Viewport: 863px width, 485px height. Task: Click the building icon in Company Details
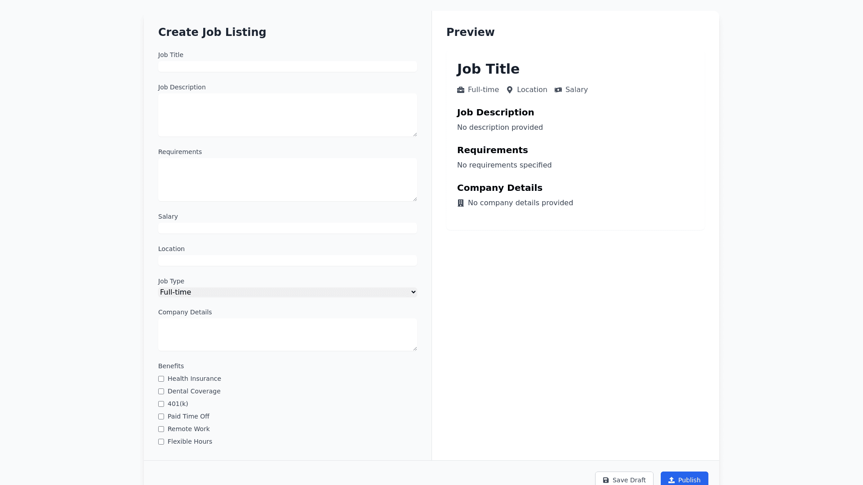pos(461,203)
